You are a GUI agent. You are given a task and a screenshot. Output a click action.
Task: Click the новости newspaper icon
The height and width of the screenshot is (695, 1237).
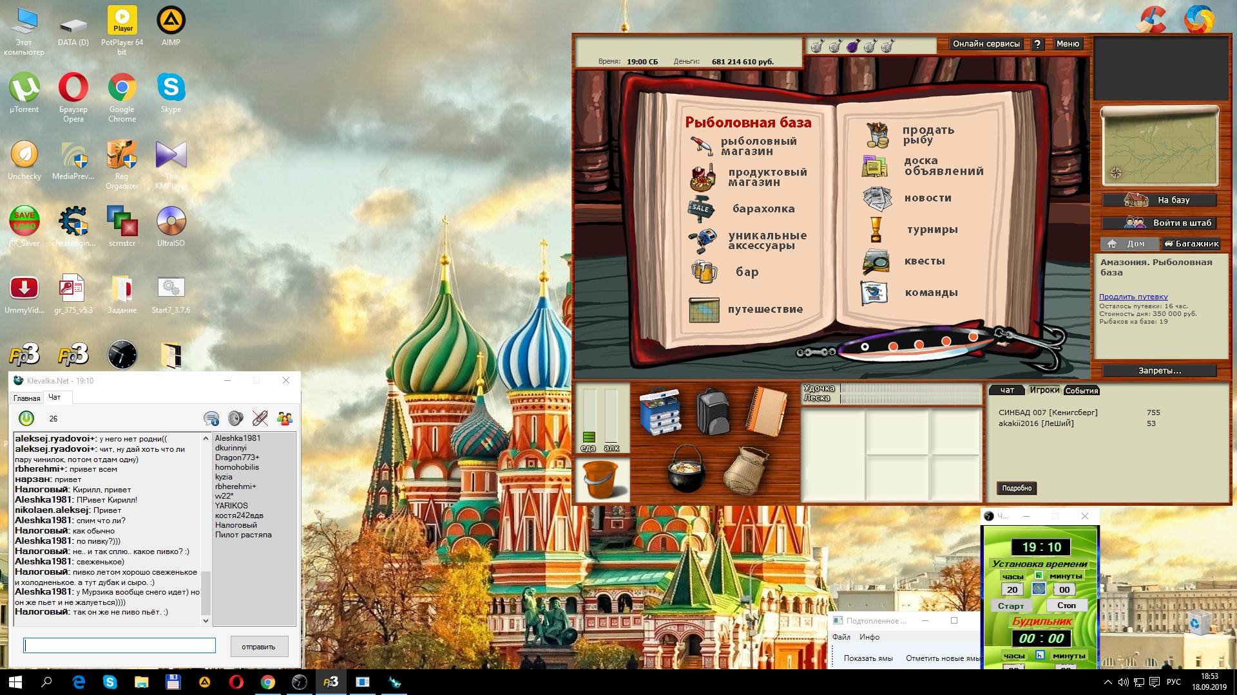tap(877, 198)
